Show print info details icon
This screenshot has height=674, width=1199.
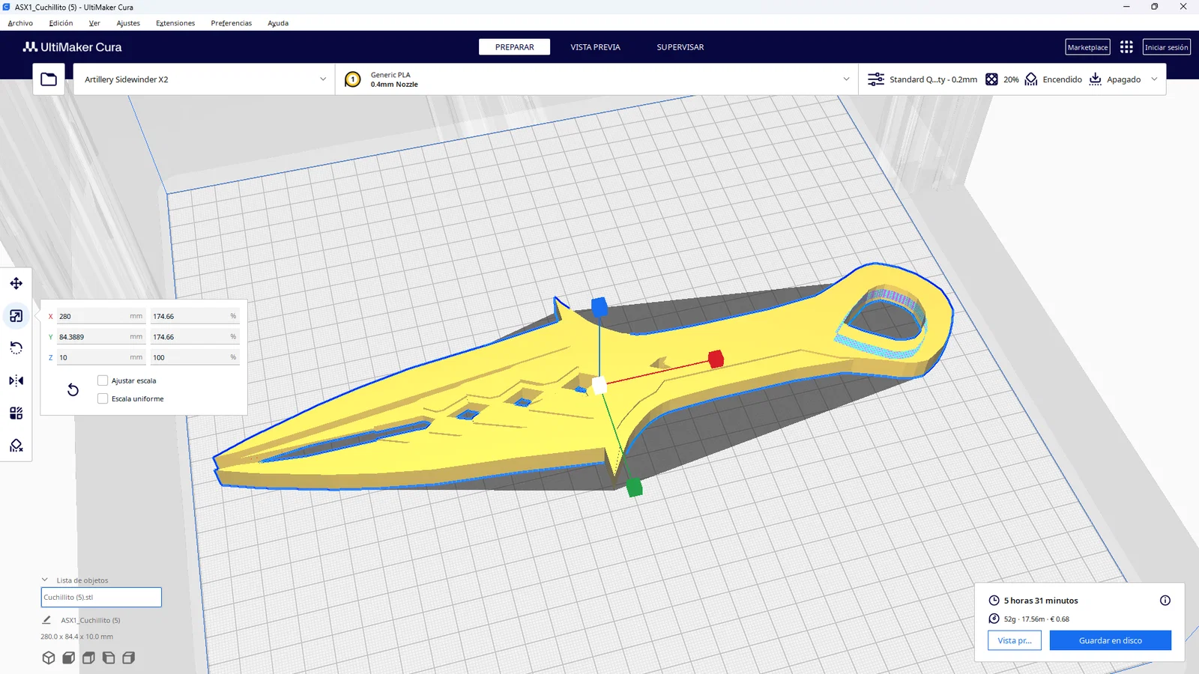pos(1165,600)
